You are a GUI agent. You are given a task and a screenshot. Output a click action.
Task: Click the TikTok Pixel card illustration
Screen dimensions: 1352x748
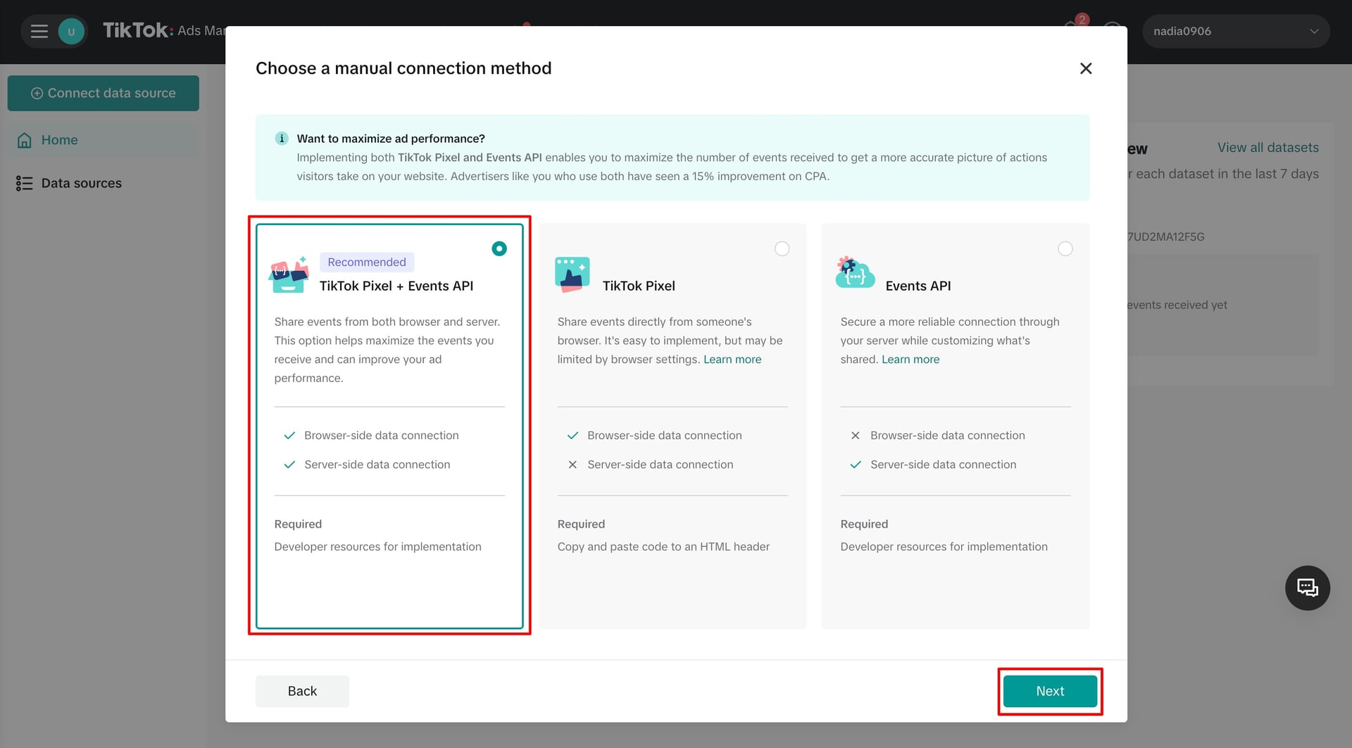coord(572,274)
